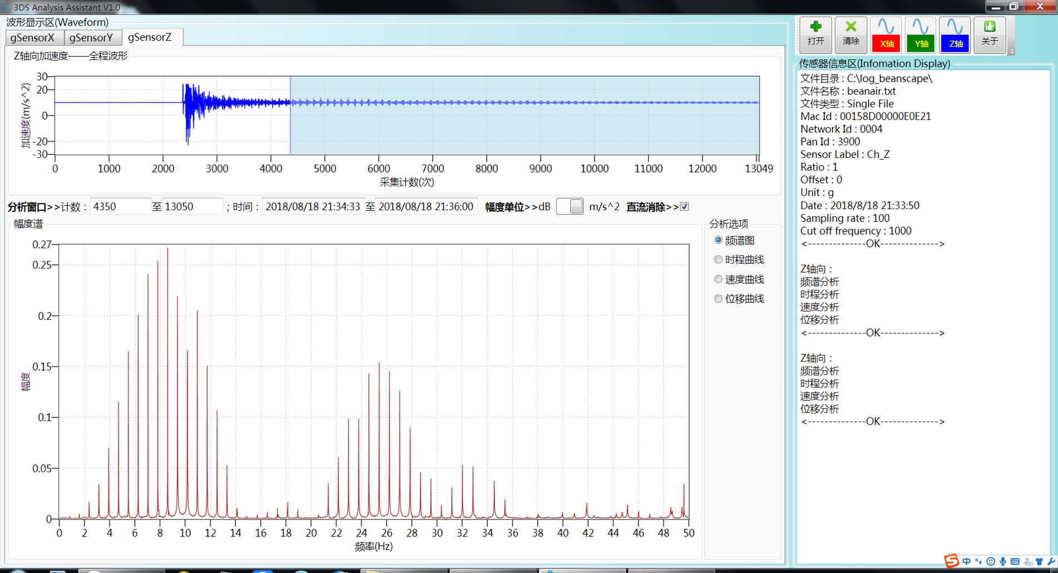The width and height of the screenshot is (1058, 573).
Task: Click the 打开 (Open) file button
Action: coord(815,34)
